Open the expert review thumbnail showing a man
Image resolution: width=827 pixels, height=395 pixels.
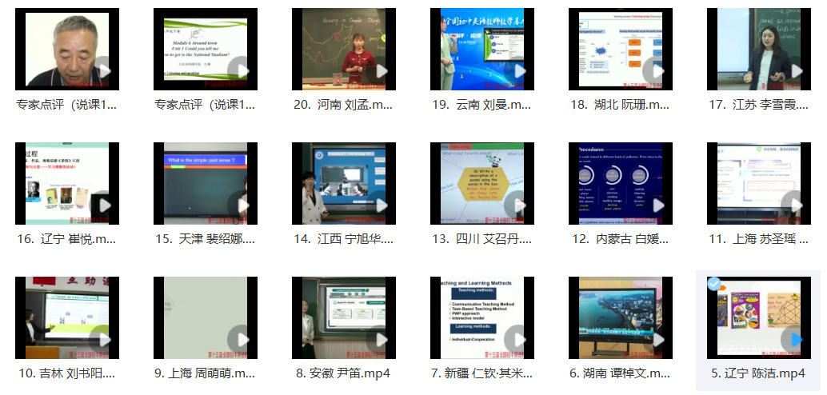[x=67, y=49]
